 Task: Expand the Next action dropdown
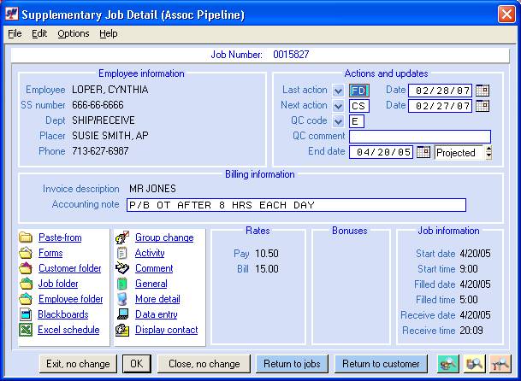pos(338,106)
